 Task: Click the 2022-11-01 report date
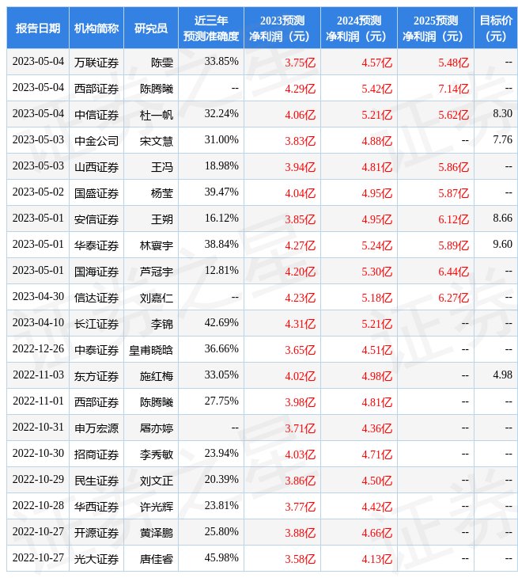(38, 401)
